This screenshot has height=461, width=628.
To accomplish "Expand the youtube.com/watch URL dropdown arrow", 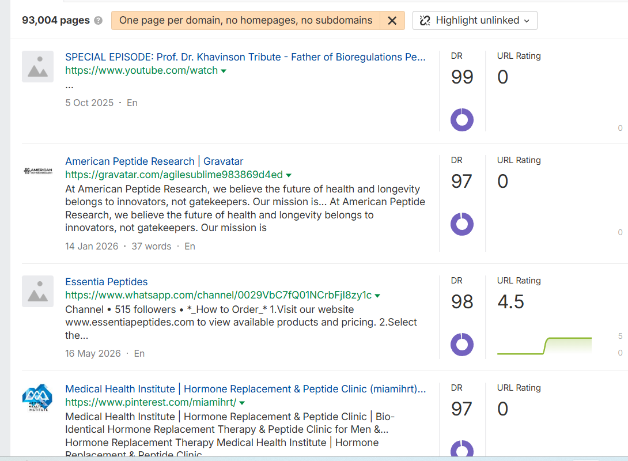I will click(x=224, y=71).
